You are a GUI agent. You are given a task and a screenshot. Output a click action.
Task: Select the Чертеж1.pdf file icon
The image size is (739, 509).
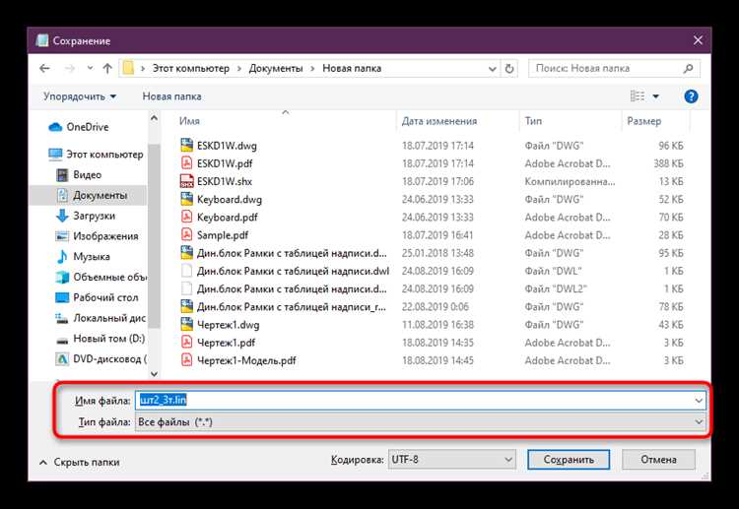[x=187, y=342]
